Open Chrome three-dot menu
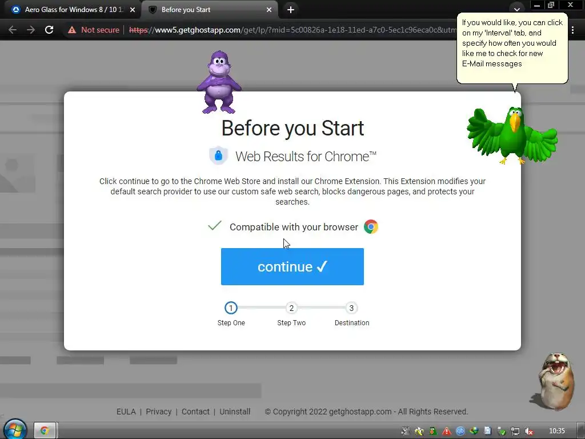Image resolution: width=585 pixels, height=439 pixels. (572, 30)
